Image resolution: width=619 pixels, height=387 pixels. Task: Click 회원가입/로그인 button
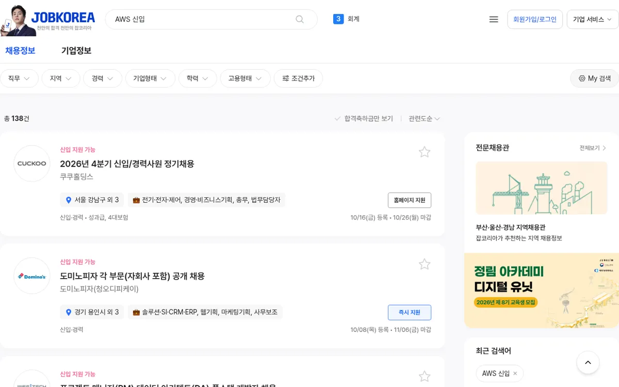point(535,20)
